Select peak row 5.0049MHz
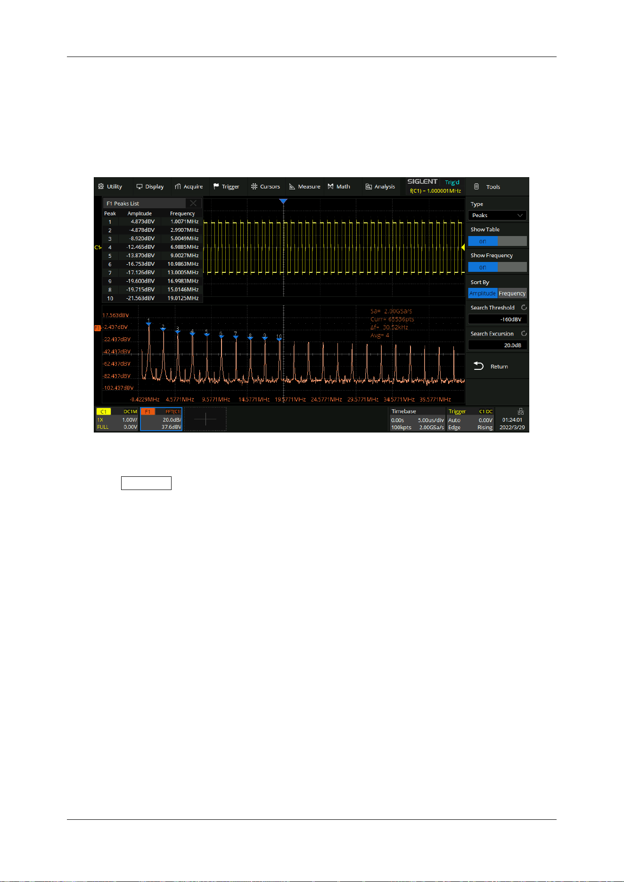The image size is (624, 882). pos(152,238)
